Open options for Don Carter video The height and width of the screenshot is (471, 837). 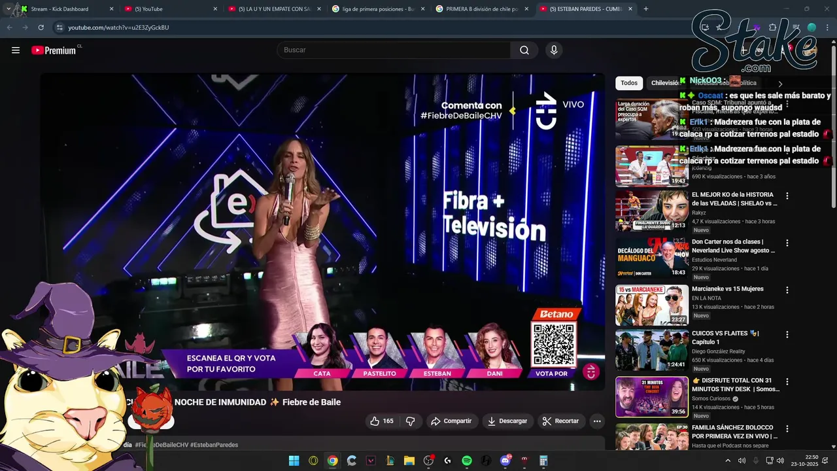point(787,243)
